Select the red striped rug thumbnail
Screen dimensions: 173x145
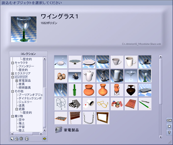point(131,104)
